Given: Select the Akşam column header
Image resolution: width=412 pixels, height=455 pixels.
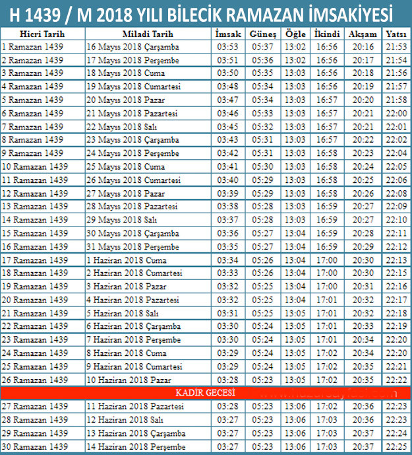Looking at the screenshot, I should (x=363, y=34).
